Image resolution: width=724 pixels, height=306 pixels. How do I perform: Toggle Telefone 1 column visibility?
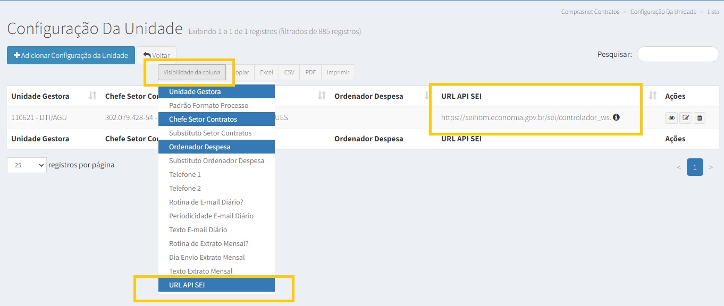[216, 174]
